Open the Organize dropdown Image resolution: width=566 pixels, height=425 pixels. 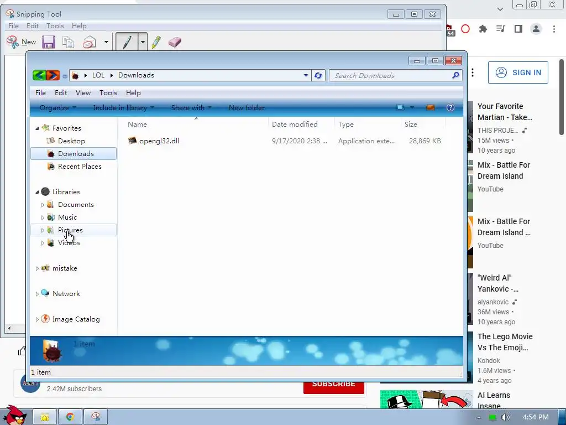pyautogui.click(x=57, y=108)
